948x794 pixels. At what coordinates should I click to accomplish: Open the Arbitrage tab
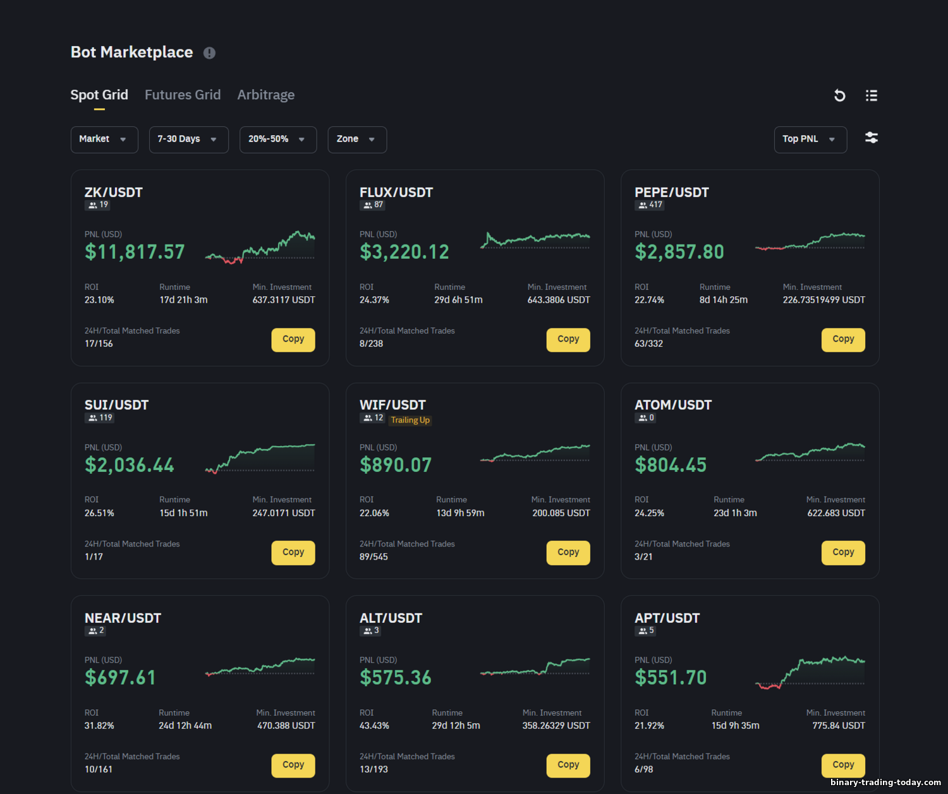(x=266, y=95)
